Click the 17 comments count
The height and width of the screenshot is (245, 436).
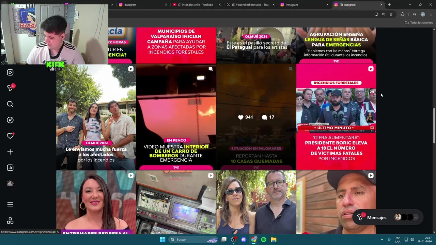coord(268,117)
